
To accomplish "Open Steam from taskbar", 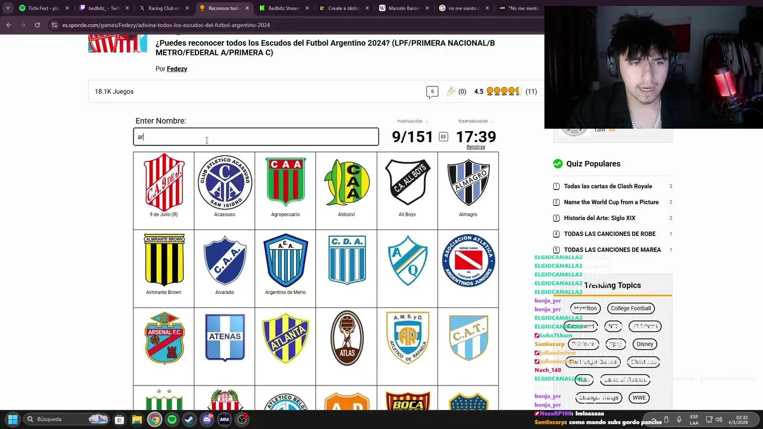I will (189, 419).
